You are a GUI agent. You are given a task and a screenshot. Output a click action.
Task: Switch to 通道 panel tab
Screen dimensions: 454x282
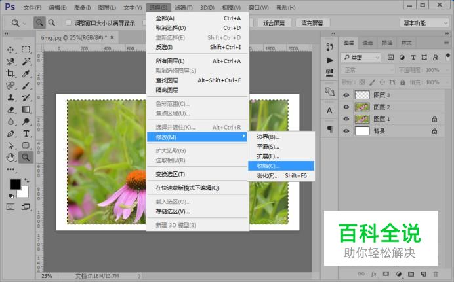367,43
